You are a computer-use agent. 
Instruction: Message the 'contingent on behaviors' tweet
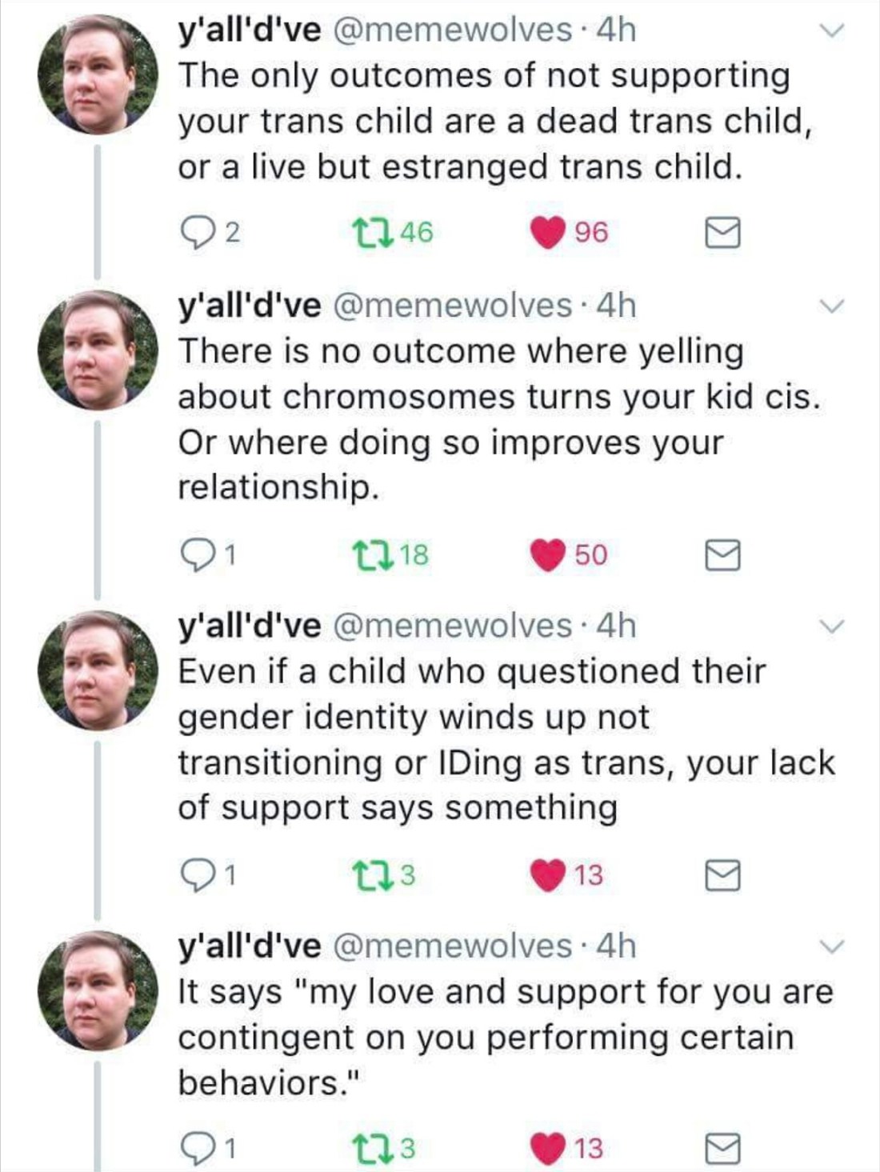pyautogui.click(x=722, y=1149)
